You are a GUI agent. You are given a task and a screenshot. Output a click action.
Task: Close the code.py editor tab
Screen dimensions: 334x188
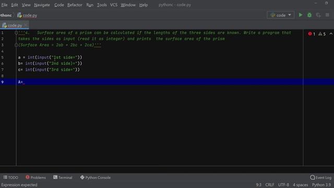click(x=26, y=25)
